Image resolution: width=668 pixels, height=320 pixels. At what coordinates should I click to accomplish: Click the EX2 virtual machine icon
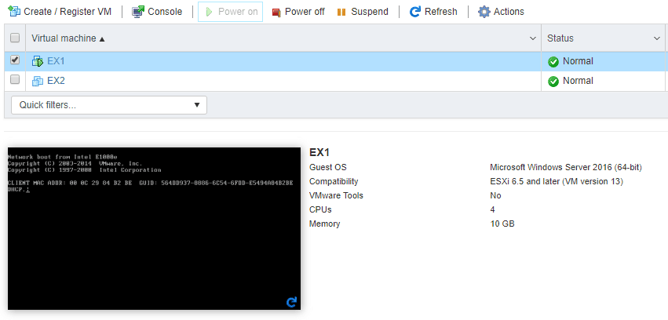[x=38, y=81]
